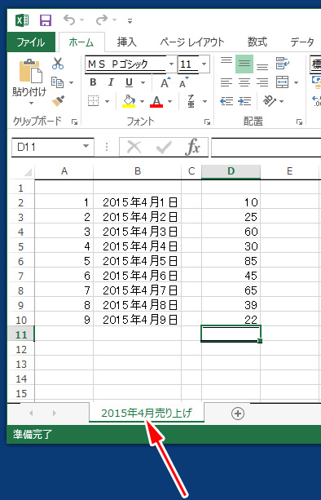Open the 数式 ribbon tab
This screenshot has height=500, width=321.
pos(257,42)
